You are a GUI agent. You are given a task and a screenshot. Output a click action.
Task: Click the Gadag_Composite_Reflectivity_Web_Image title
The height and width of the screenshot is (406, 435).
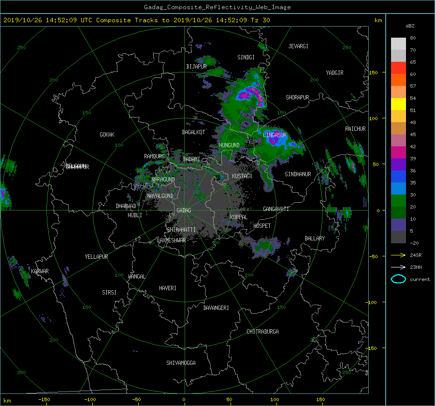click(217, 7)
